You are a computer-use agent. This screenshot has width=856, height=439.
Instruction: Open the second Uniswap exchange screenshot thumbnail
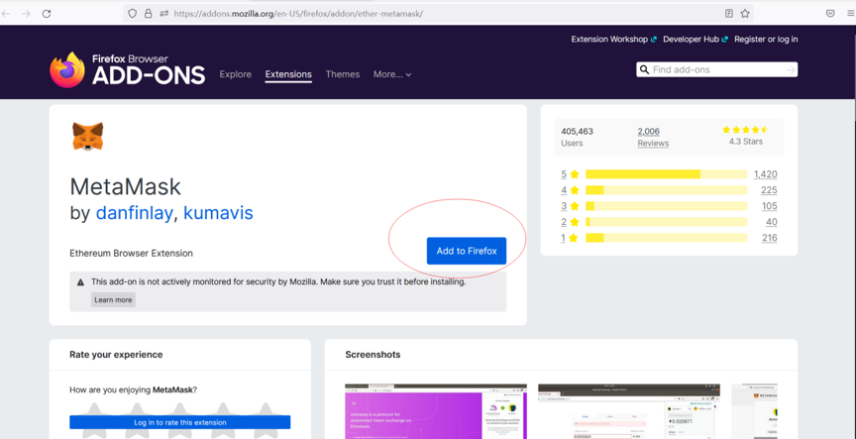tap(629, 411)
